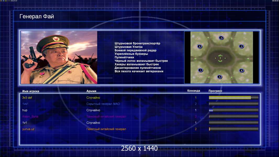The height and width of the screenshot is (157, 279).
Task: Click the 'Прогресс' column header
Action: [215, 91]
